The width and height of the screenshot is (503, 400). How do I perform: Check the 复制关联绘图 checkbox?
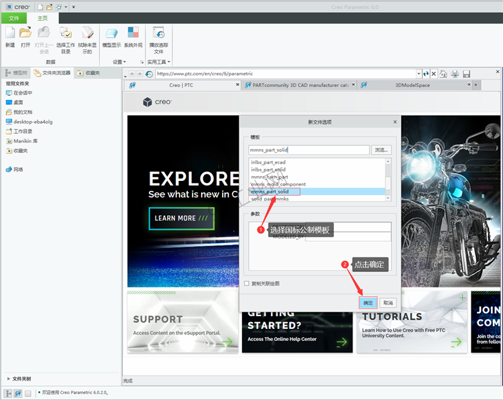pyautogui.click(x=247, y=283)
